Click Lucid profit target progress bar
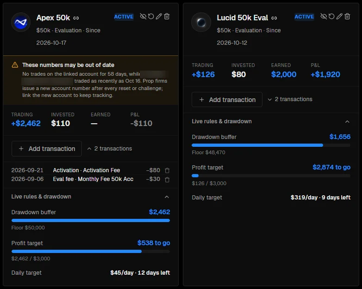This screenshot has height=289, width=362. pyautogui.click(x=271, y=176)
